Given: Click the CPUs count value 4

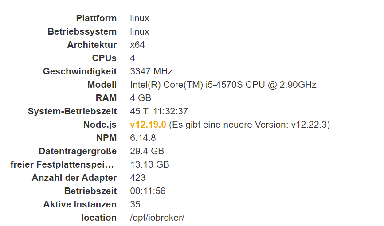Looking at the screenshot, I should (132, 58).
